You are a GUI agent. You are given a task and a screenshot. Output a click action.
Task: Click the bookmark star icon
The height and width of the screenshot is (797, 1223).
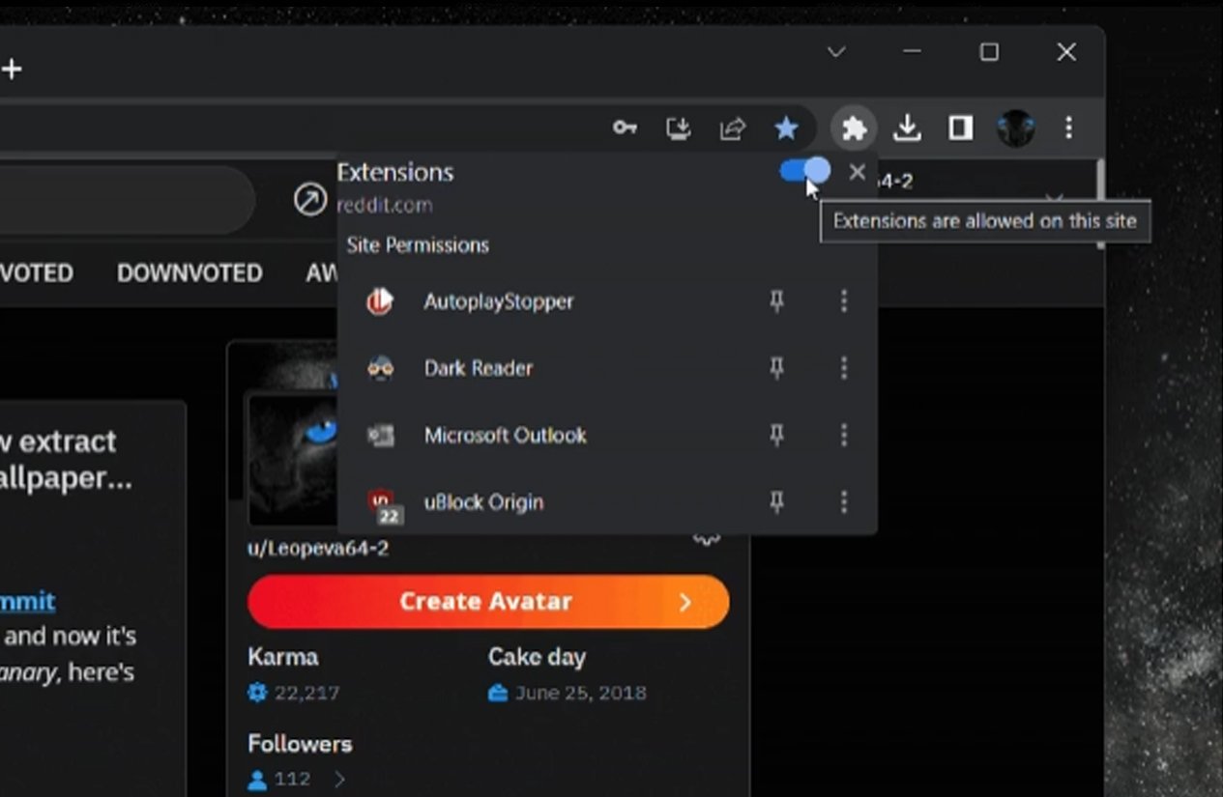(787, 128)
